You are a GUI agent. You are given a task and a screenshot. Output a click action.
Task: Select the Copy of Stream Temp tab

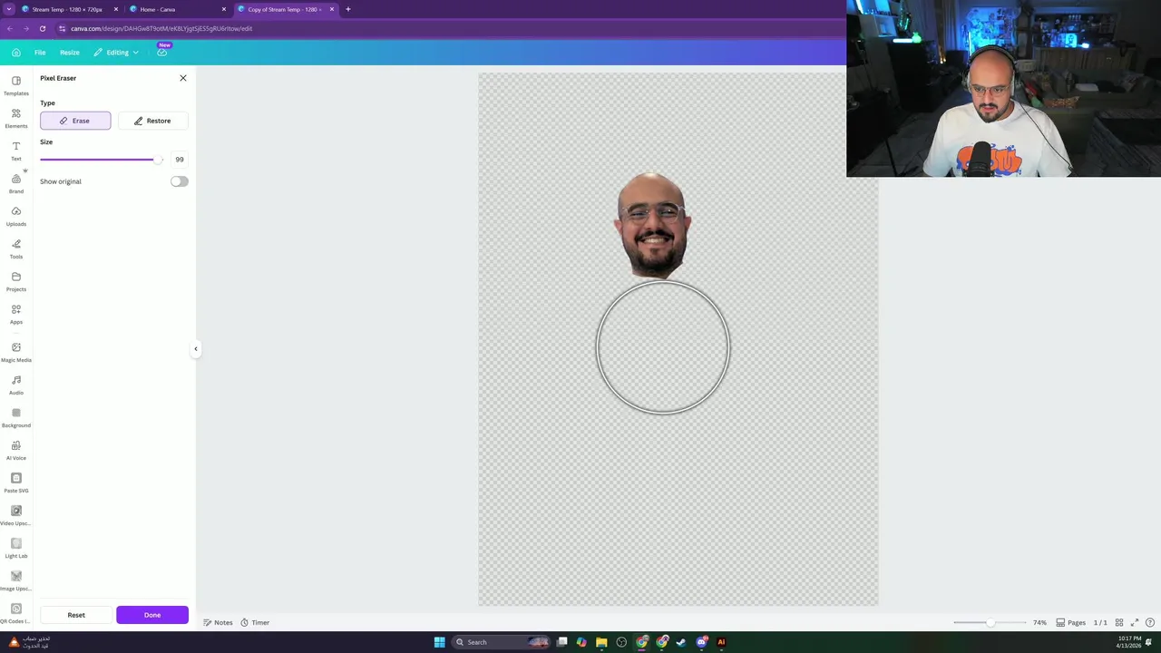286,9
